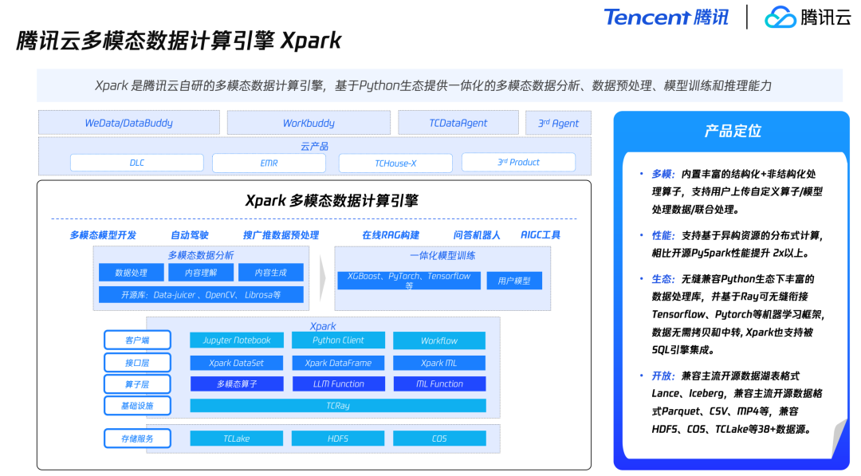Click the slide title 腾讯云多模态数据计算引擎 Xpark
Screen dimensions: 861x476
click(x=179, y=40)
